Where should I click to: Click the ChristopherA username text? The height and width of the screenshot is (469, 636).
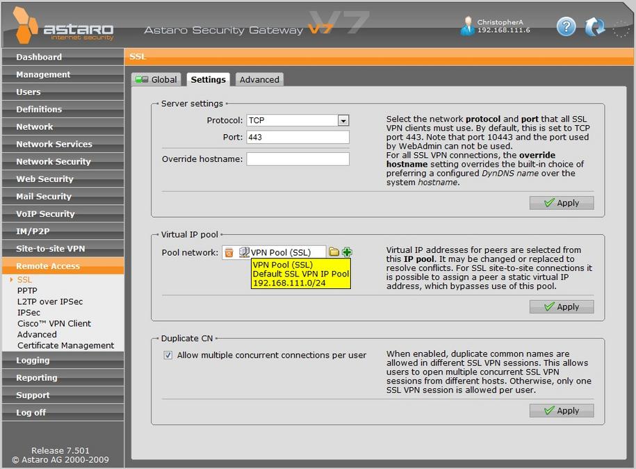[500, 22]
